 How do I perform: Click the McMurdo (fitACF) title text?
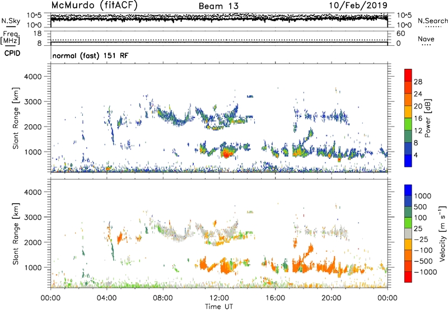pos(94,5)
